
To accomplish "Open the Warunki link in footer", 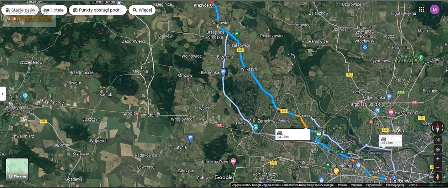I will 357,185.
